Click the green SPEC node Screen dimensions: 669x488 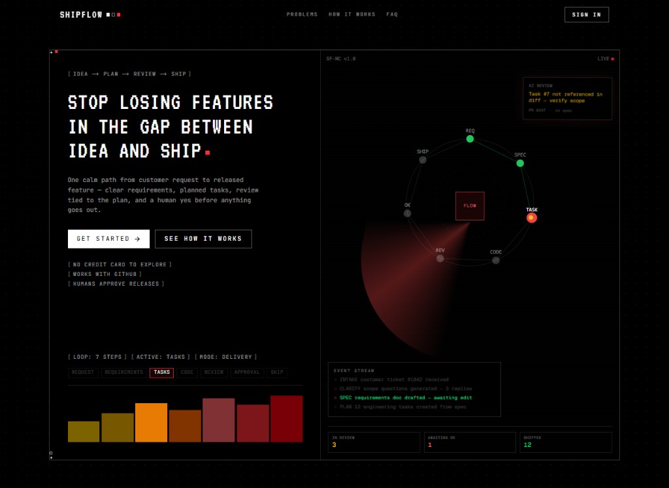click(520, 163)
